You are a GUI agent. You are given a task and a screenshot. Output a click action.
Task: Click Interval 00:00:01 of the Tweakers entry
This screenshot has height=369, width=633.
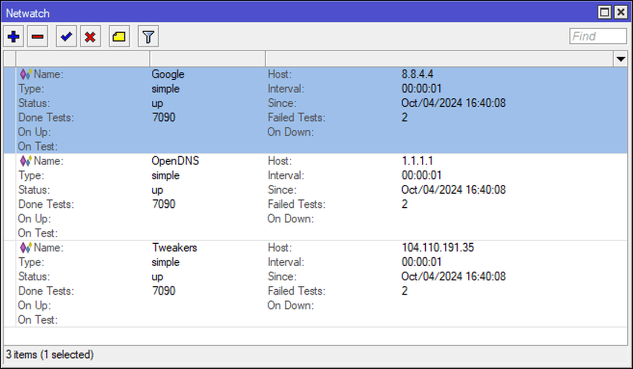(421, 262)
